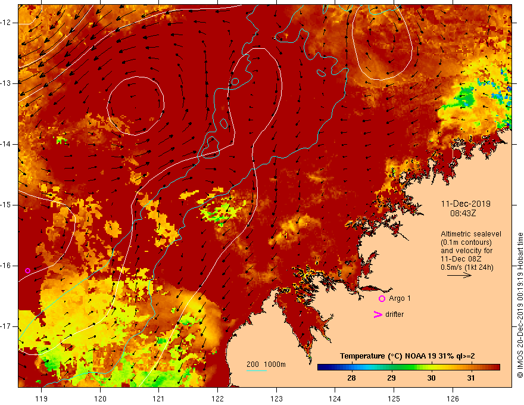The width and height of the screenshot is (524, 405).
Task: Click the 28 label on the temperature scale
Action: 351,378
